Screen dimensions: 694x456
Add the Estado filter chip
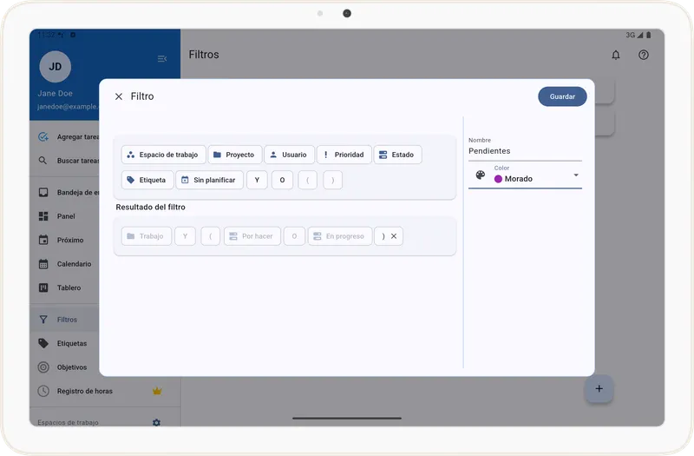point(397,155)
